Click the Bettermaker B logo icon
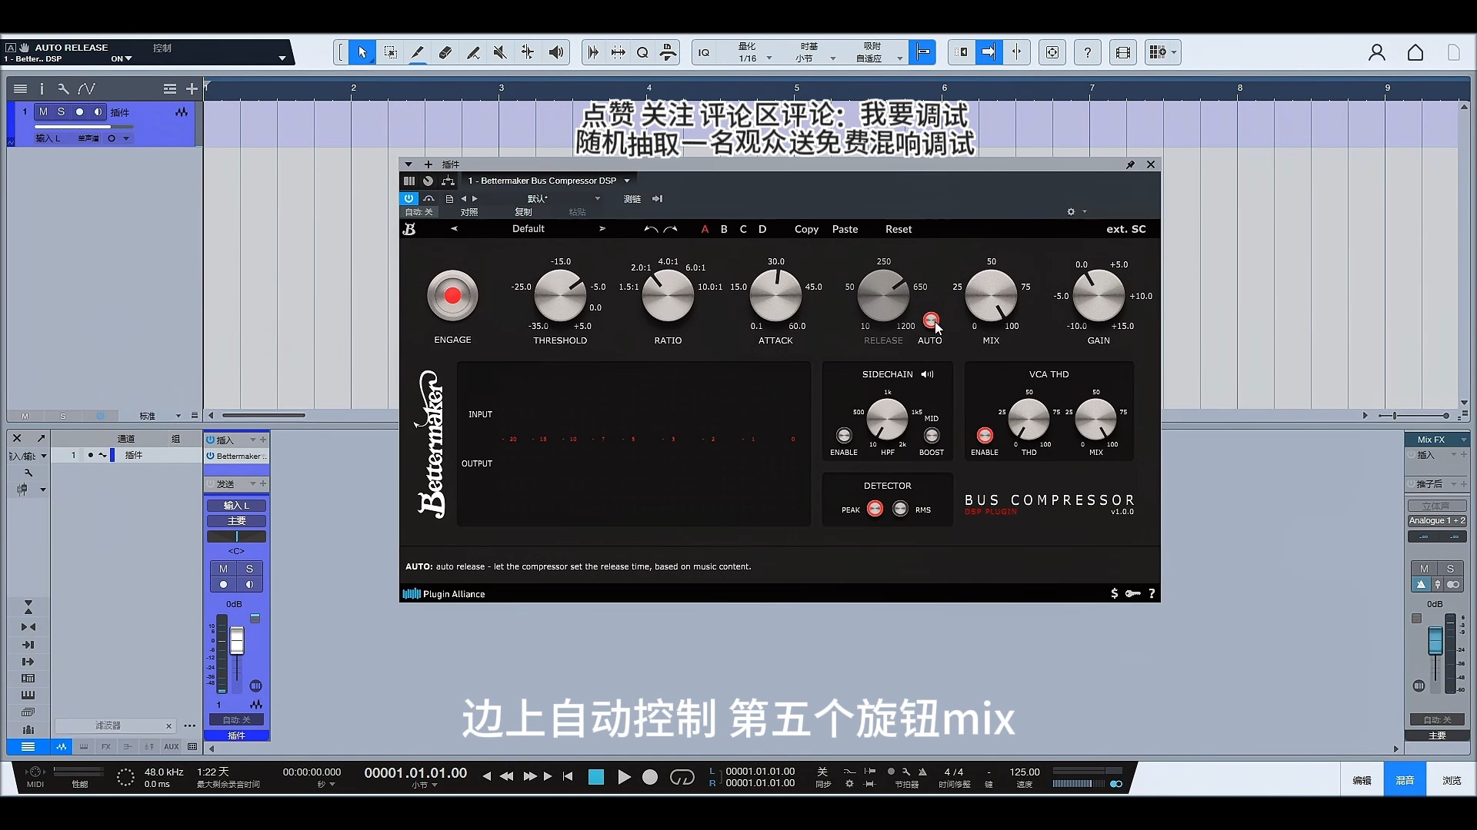 click(409, 229)
